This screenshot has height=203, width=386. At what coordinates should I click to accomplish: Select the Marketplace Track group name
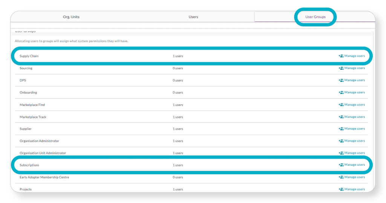click(x=33, y=117)
